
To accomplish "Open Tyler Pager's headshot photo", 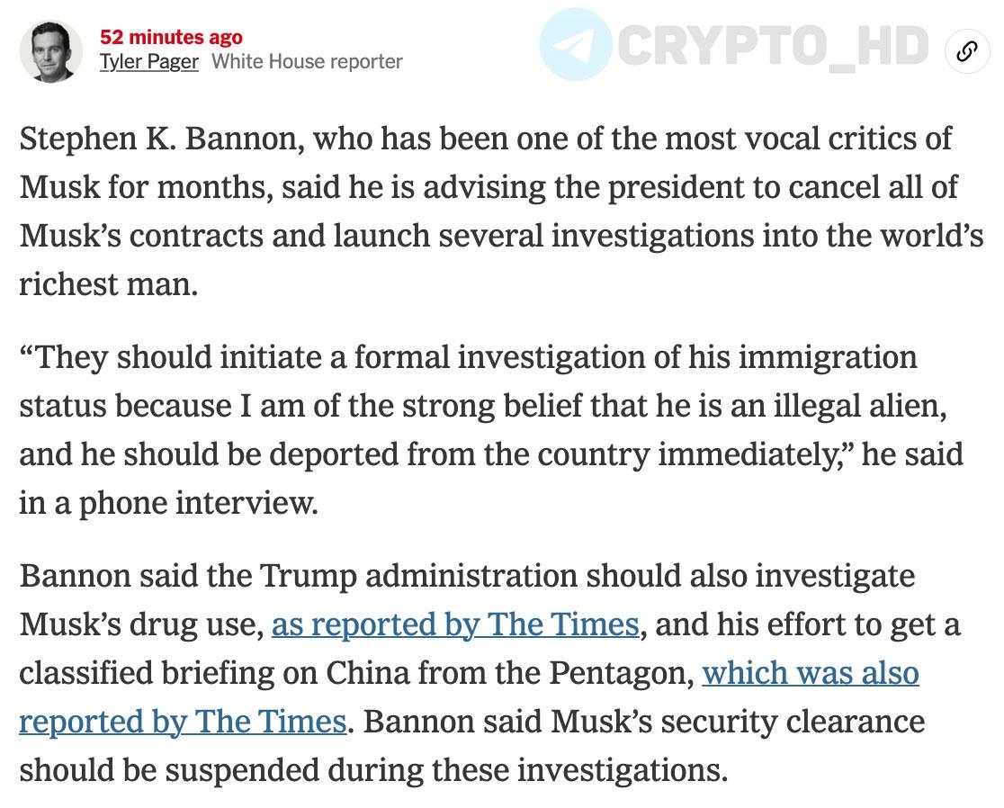I will point(51,51).
